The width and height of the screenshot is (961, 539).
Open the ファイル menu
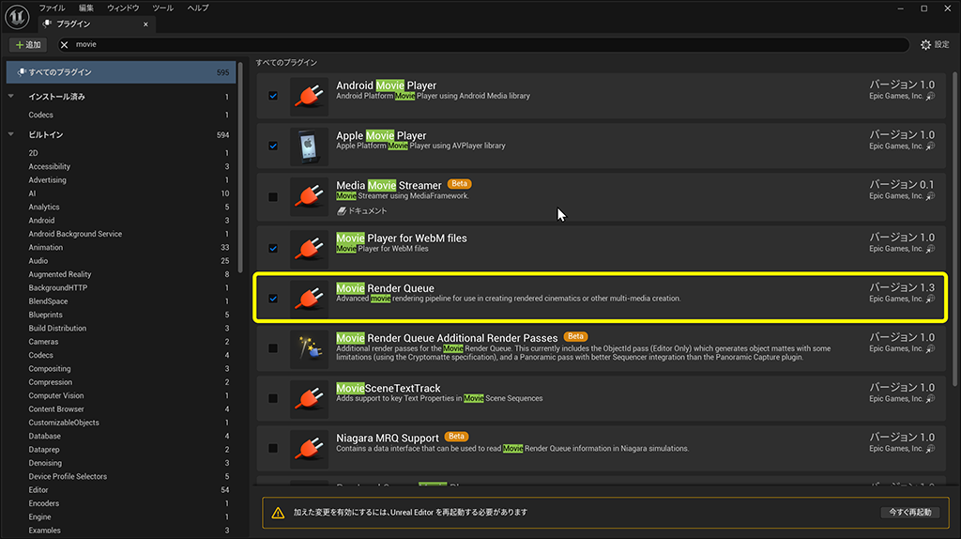click(53, 8)
